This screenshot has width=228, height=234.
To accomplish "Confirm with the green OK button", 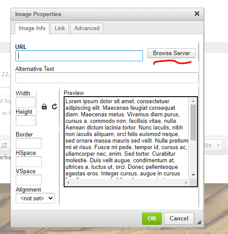I will point(152,219).
